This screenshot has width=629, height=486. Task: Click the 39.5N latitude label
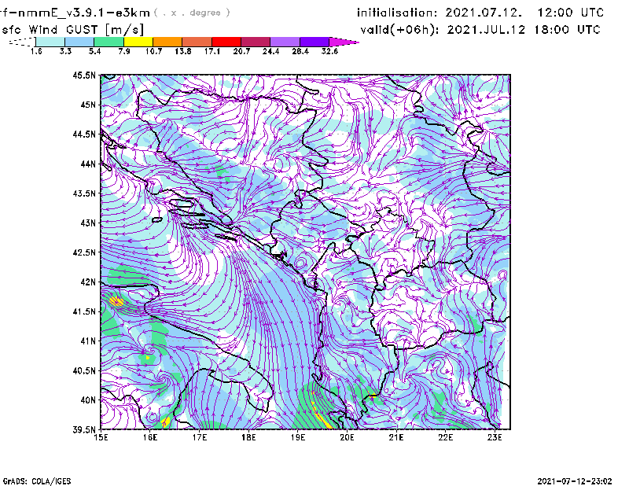click(84, 430)
